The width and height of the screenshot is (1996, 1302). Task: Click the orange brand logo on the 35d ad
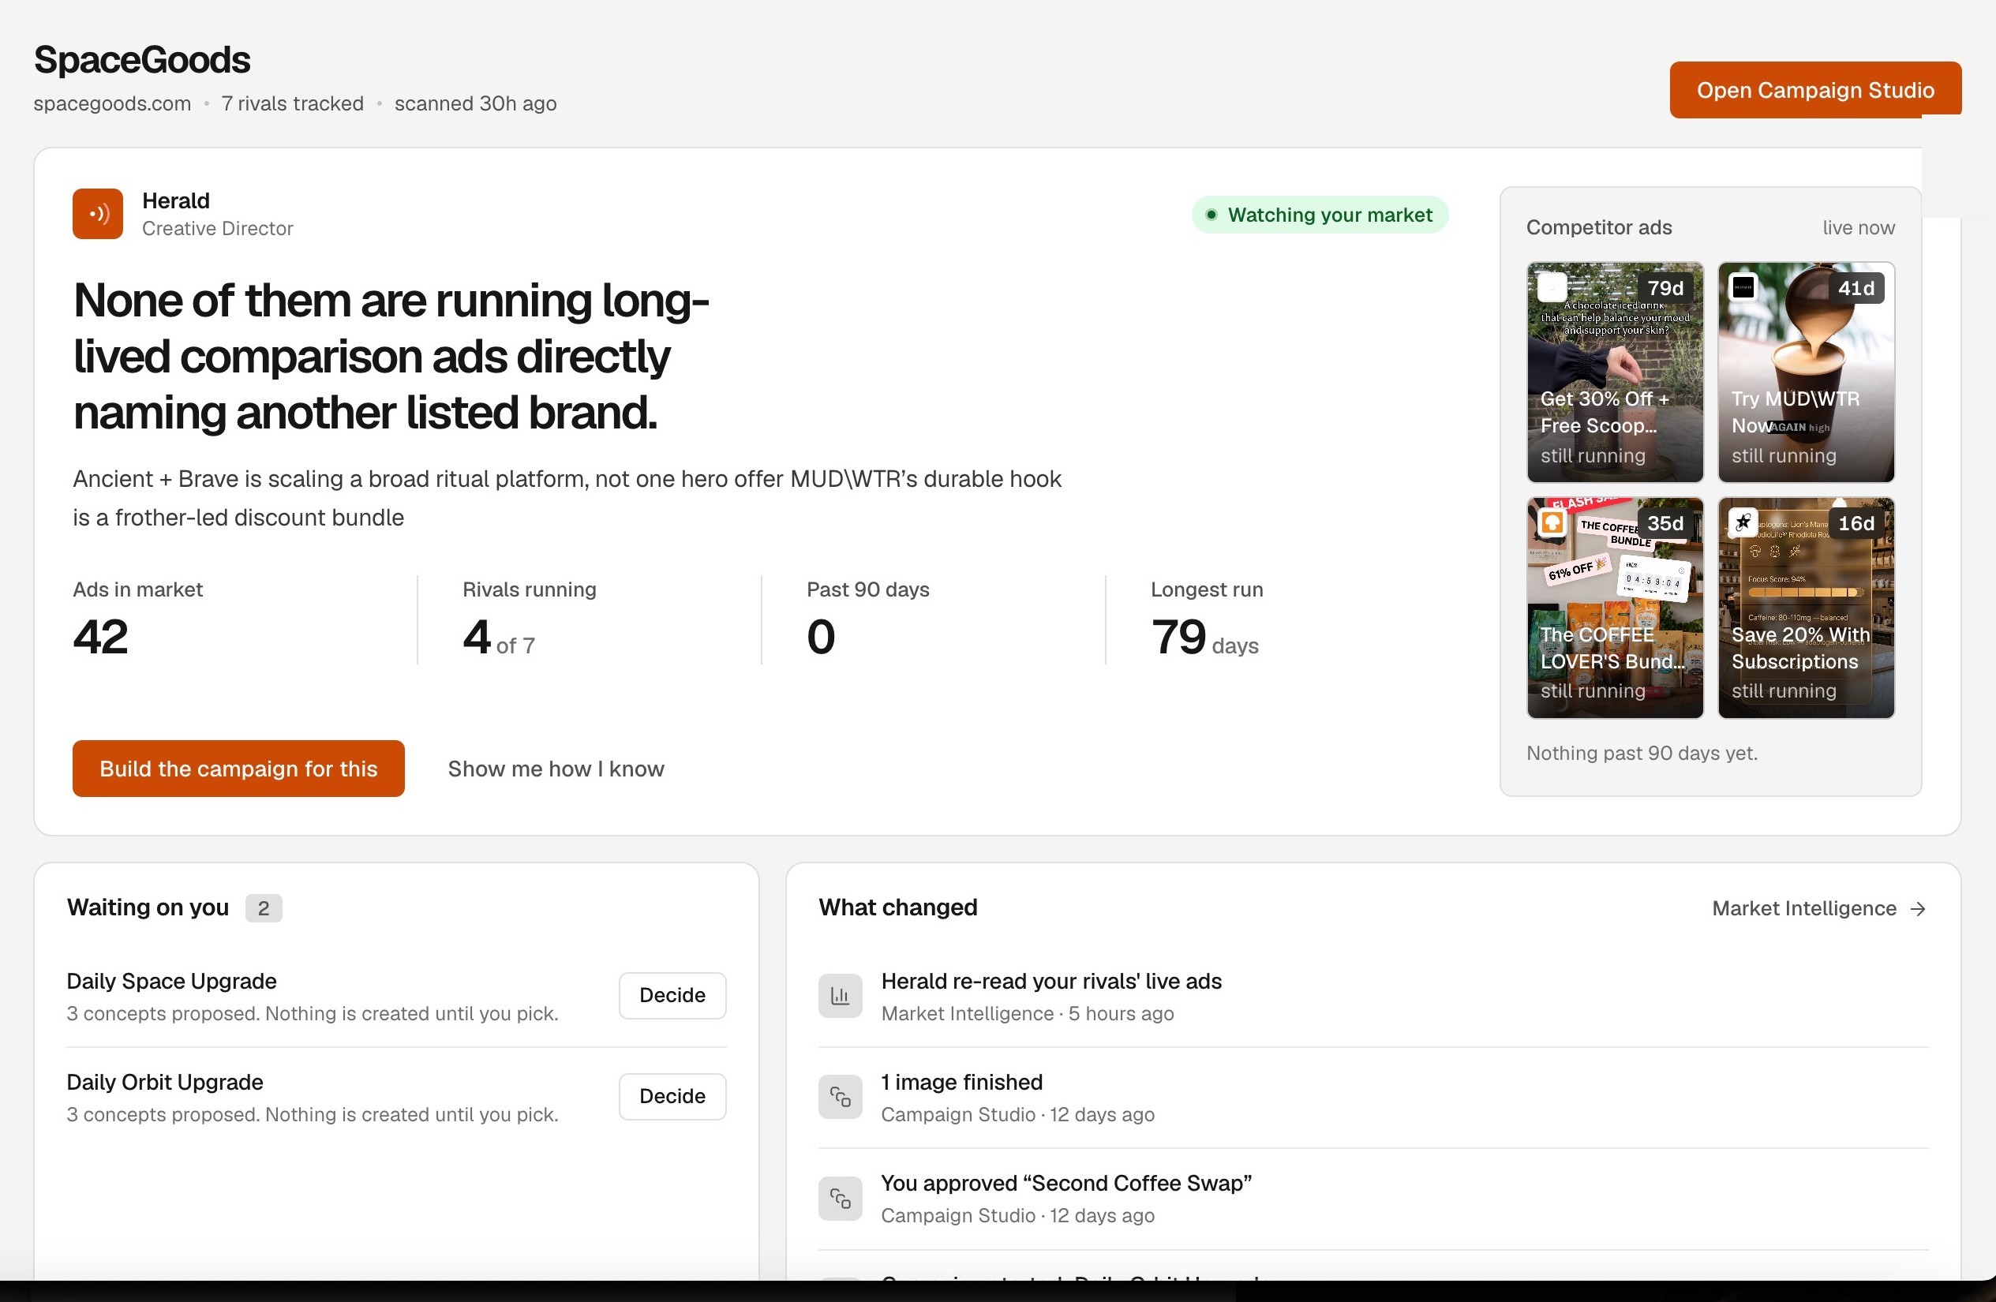pos(1552,523)
